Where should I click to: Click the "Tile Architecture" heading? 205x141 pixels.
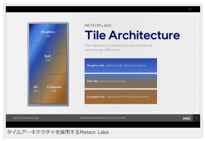pos(132,35)
